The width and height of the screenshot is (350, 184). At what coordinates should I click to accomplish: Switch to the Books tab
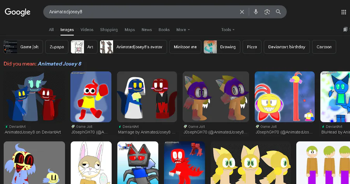pos(164,30)
